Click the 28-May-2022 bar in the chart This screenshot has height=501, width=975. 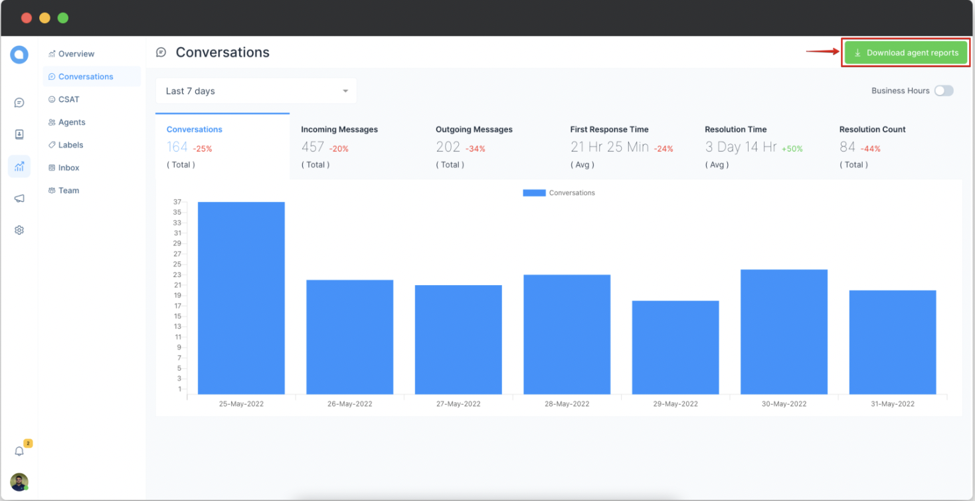pyautogui.click(x=567, y=334)
